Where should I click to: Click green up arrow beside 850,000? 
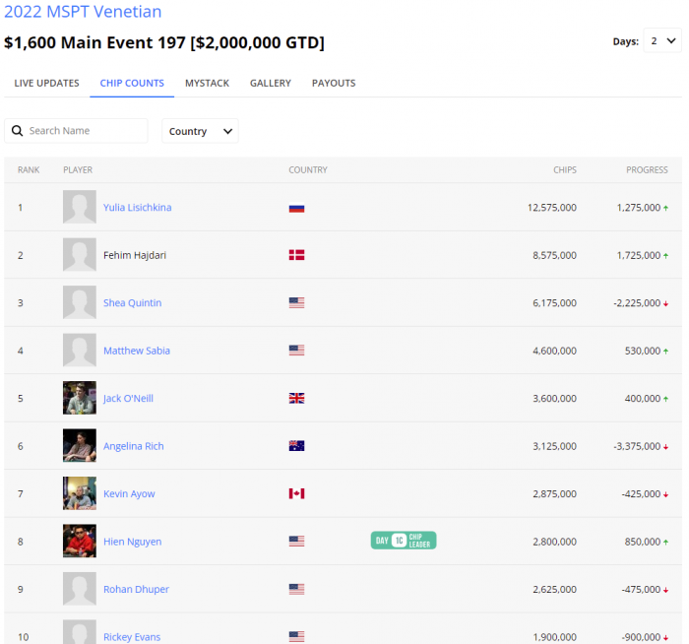pos(665,542)
